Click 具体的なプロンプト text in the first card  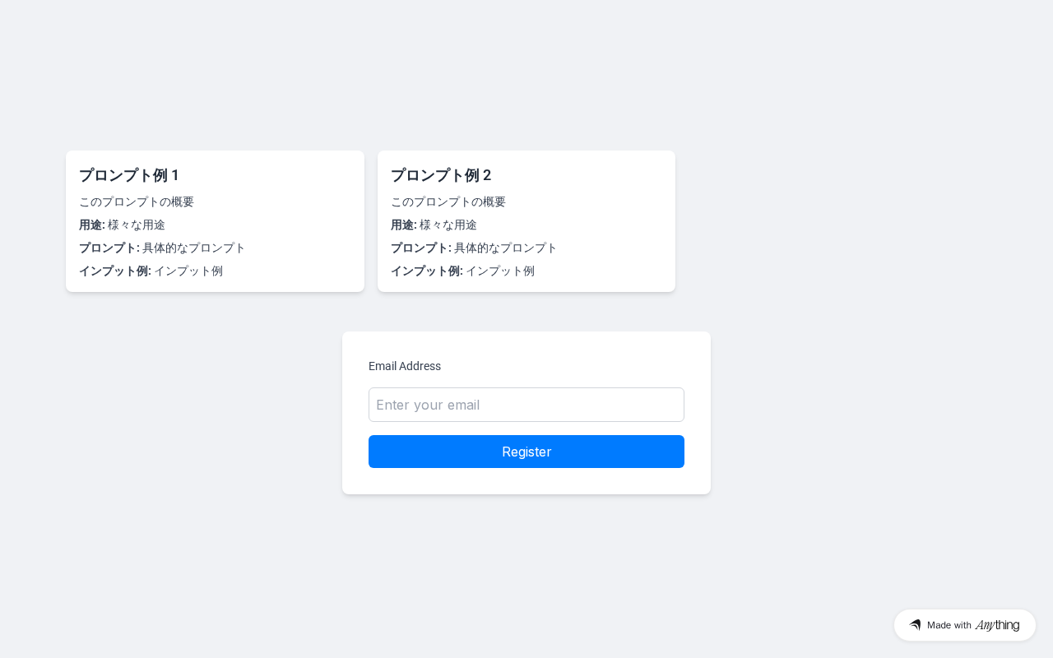point(194,248)
